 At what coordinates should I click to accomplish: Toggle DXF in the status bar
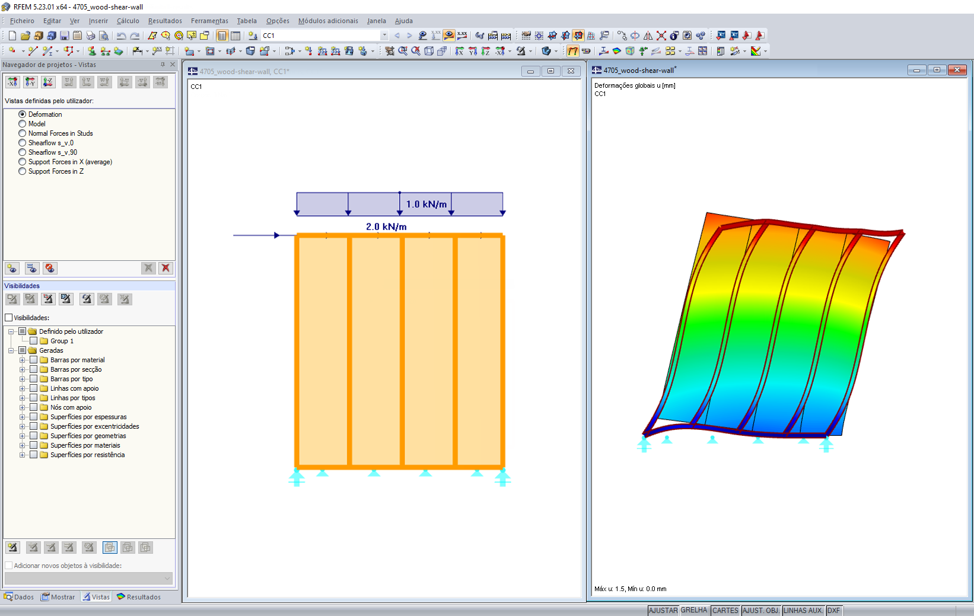point(834,611)
